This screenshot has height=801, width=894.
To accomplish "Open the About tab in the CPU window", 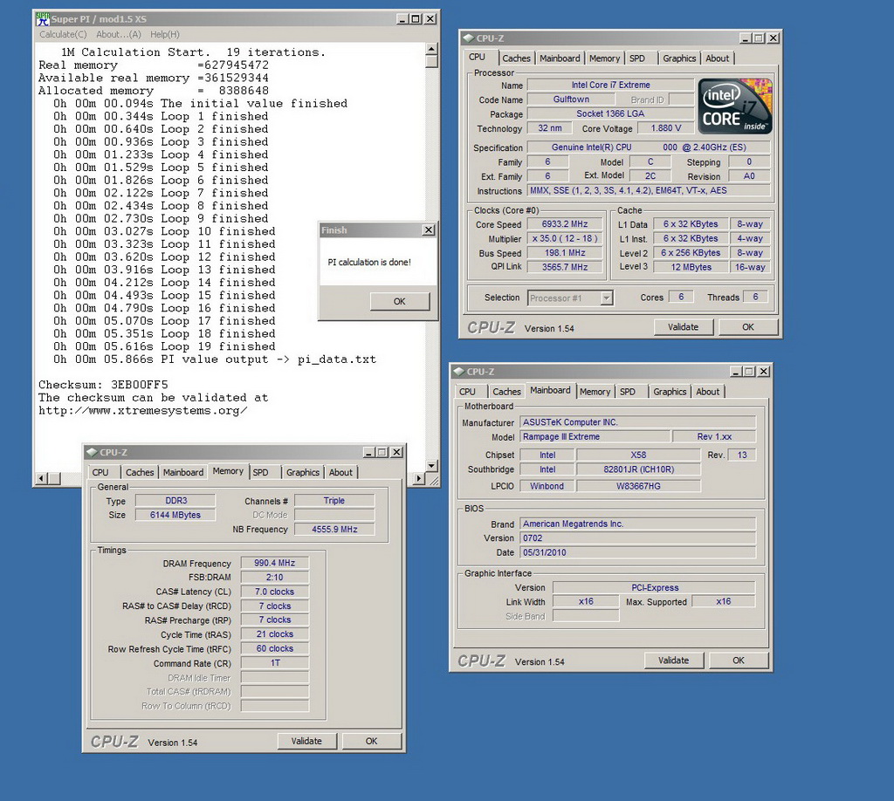I will tap(718, 58).
